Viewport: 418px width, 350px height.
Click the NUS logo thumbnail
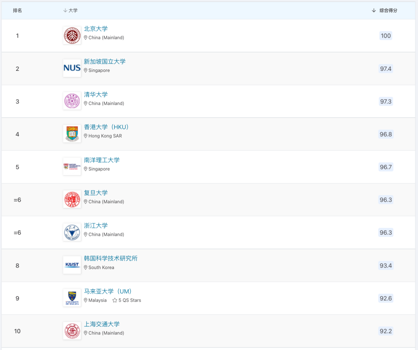[72, 68]
